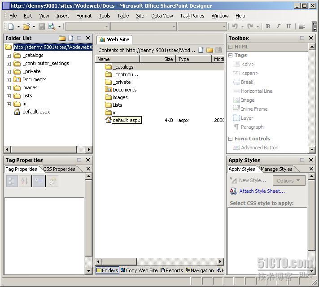Sort by Type column header
Screen dimensions: 319x287
[193, 59]
